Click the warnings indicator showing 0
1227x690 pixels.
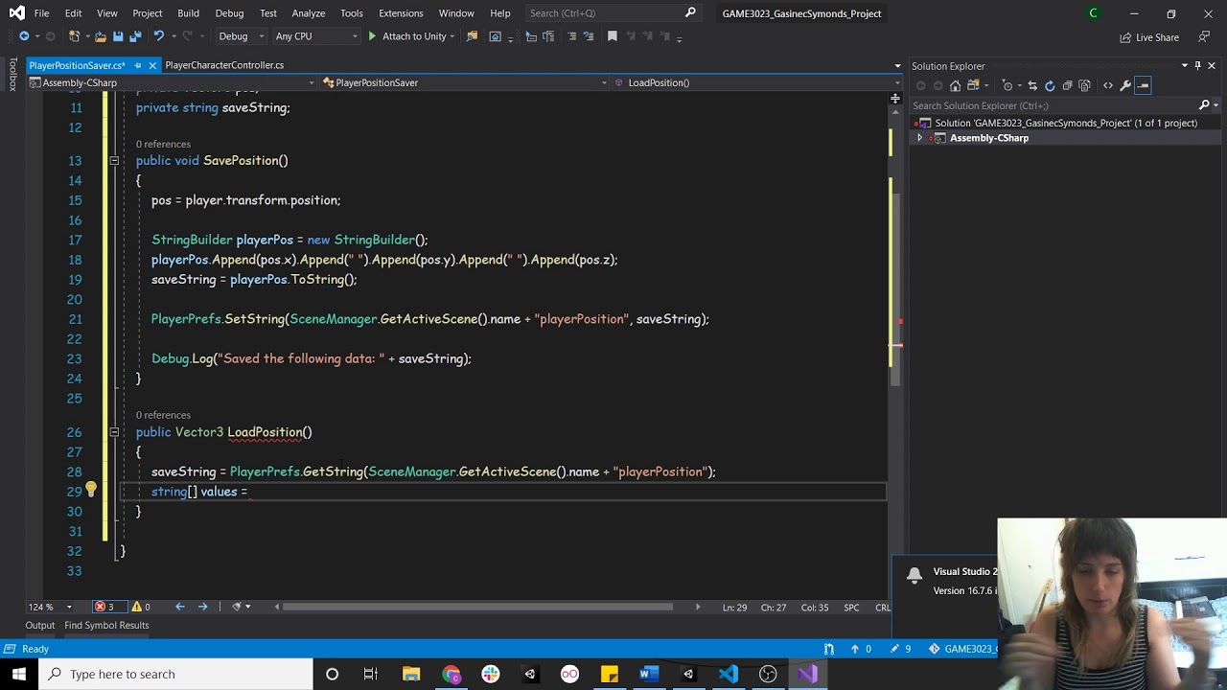[141, 607]
